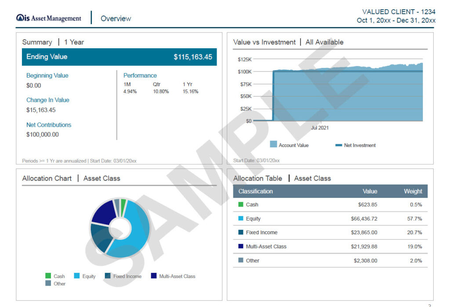Viewport: 450px width, 307px height.
Task: Click the Periods >= 1 Yr annualized footnote
Action: tap(79, 161)
